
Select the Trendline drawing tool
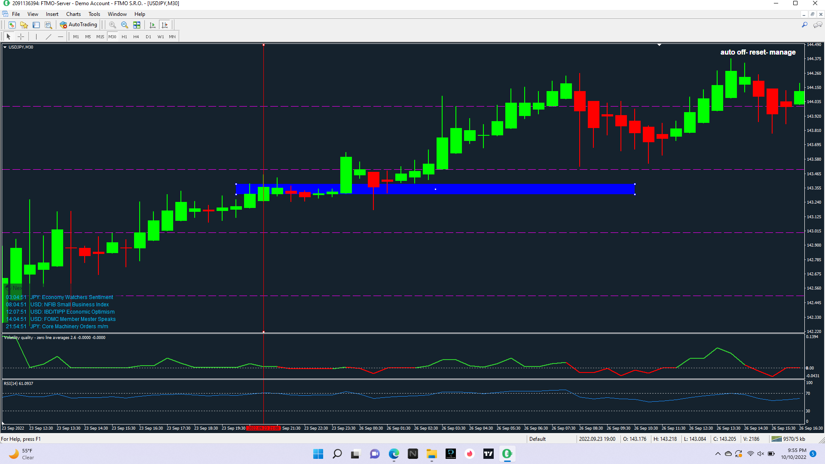[x=49, y=37]
